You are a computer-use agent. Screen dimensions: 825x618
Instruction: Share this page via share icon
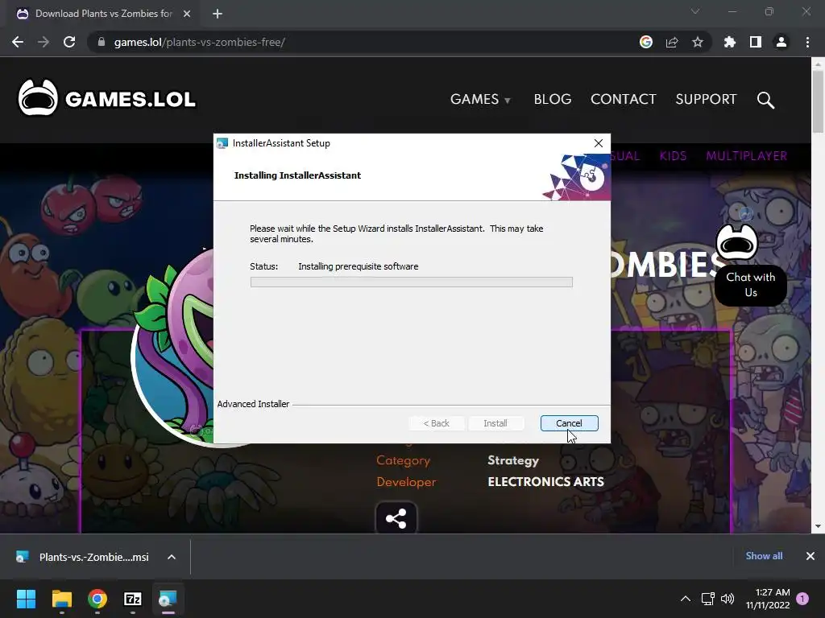[672, 42]
